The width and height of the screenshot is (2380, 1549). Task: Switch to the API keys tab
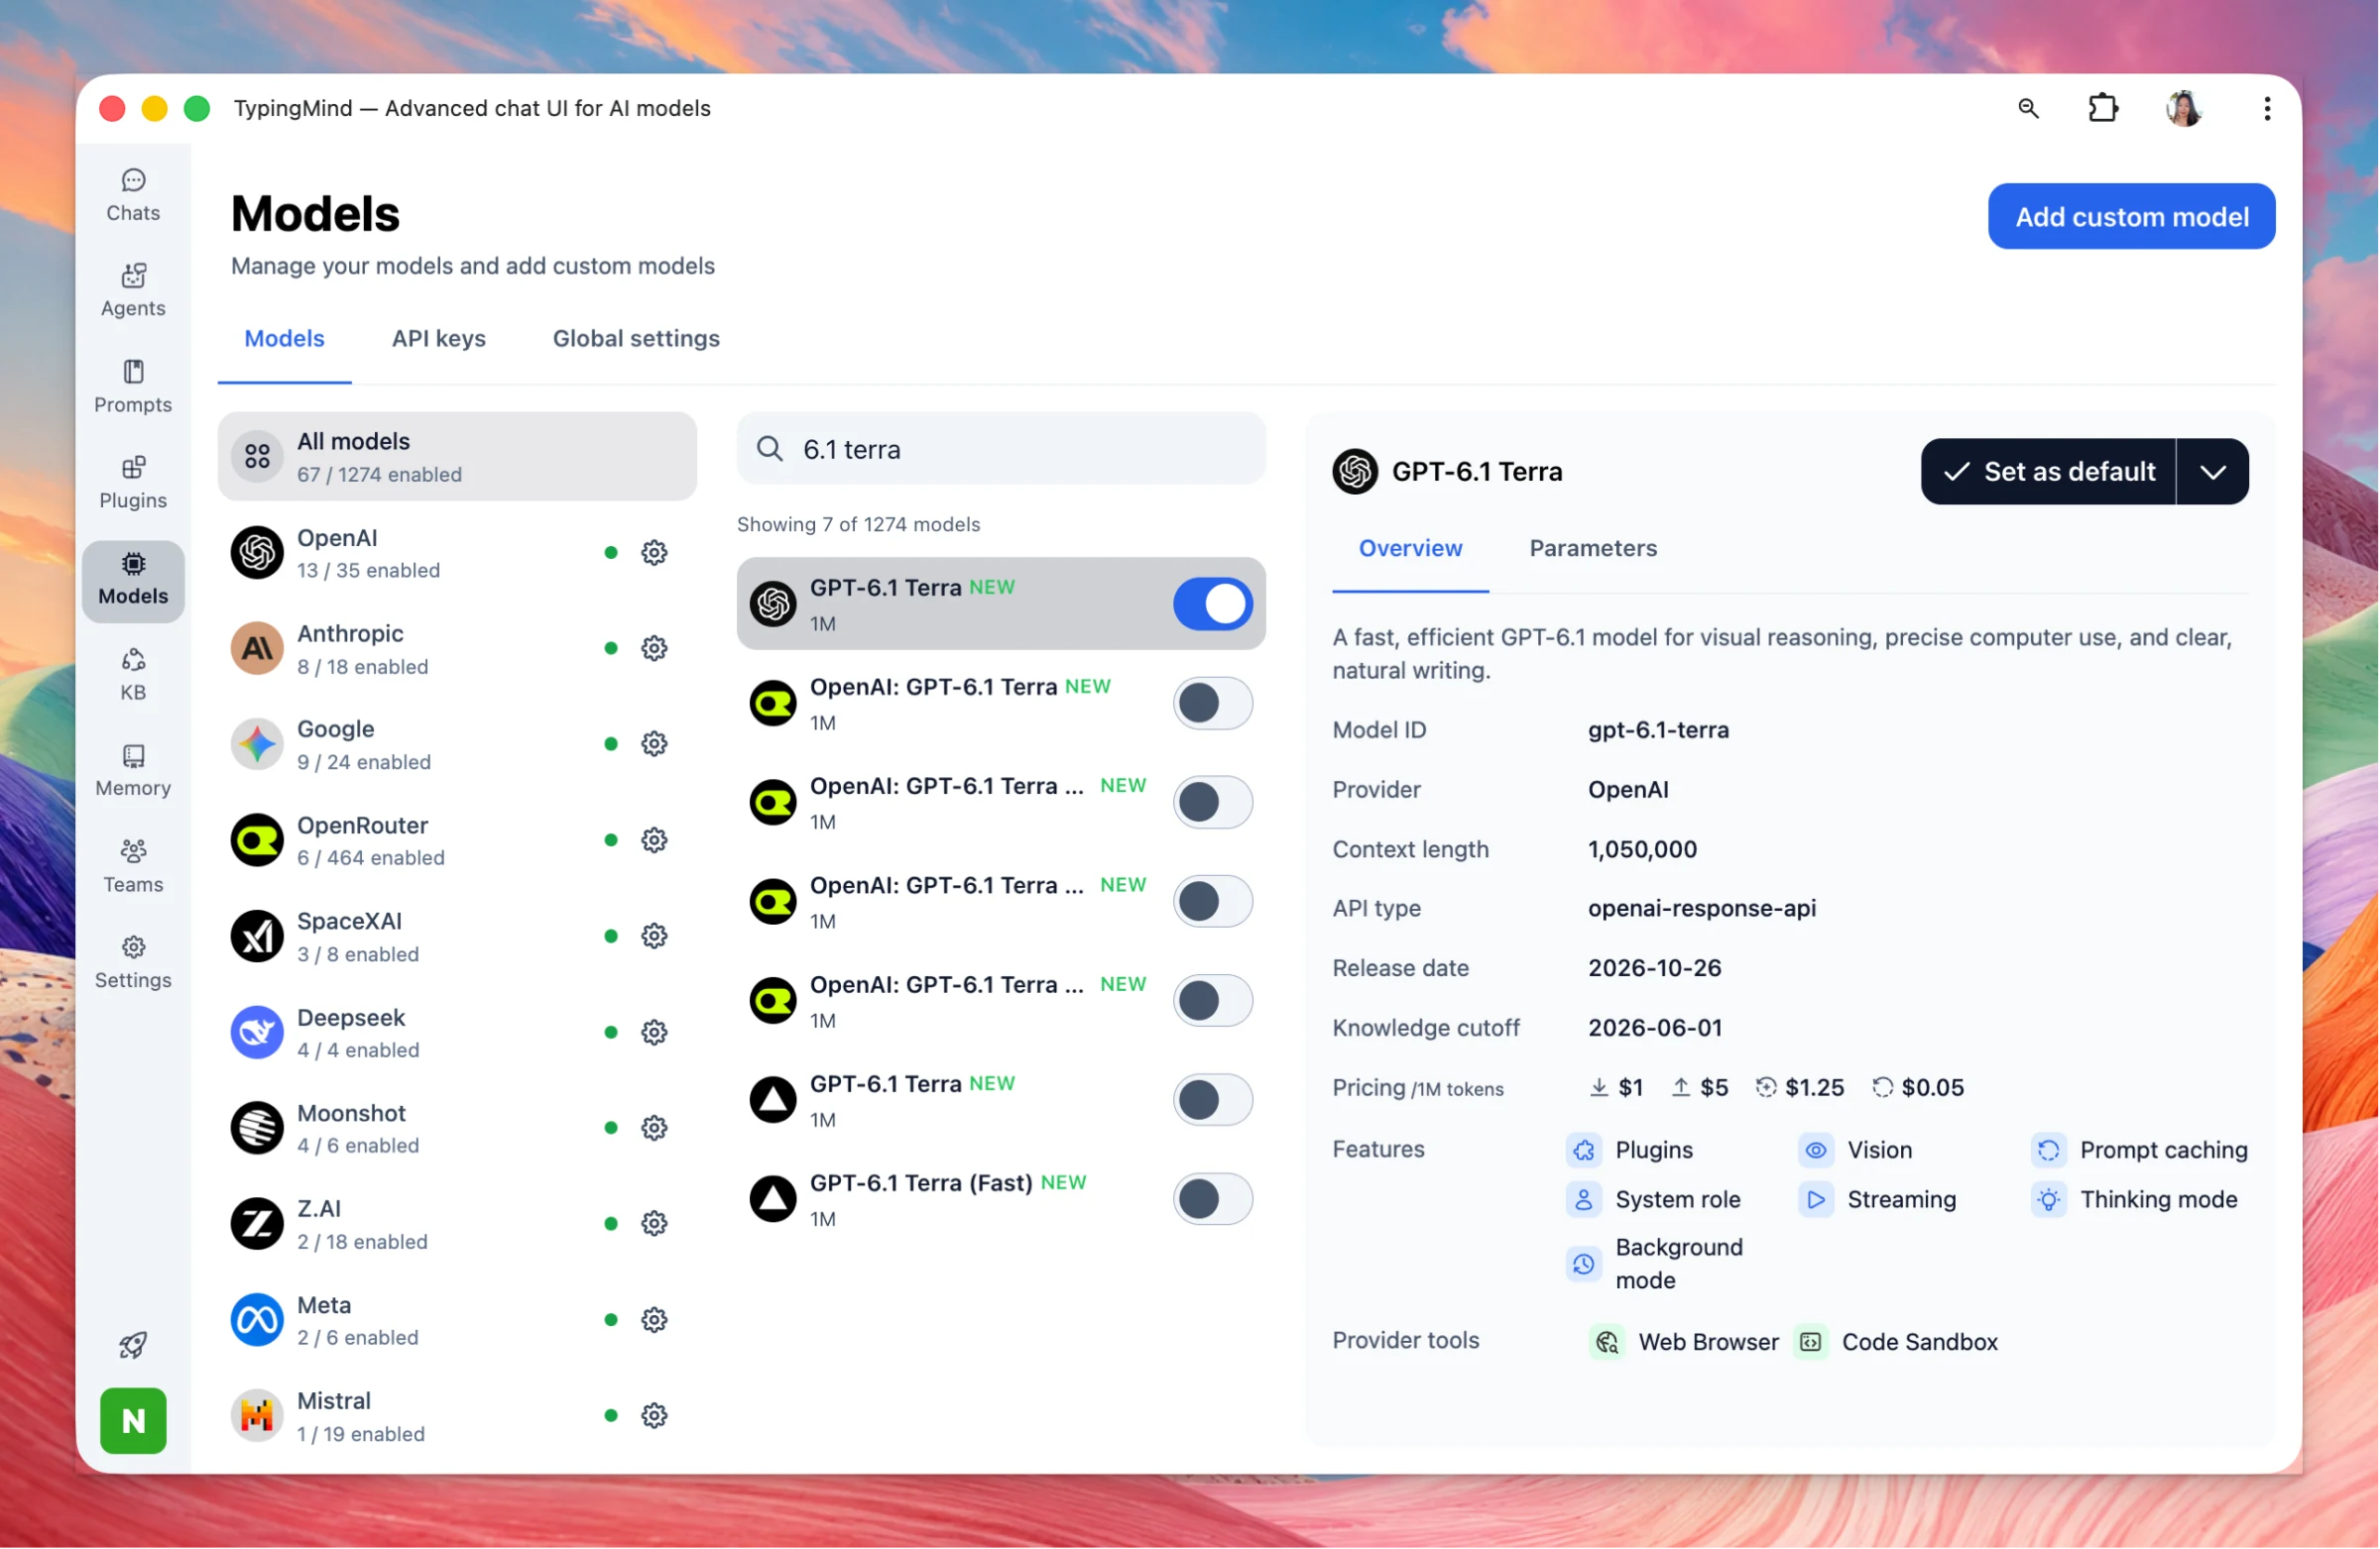tap(439, 339)
